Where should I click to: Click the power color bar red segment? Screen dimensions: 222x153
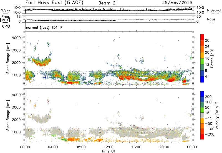click(x=202, y=37)
